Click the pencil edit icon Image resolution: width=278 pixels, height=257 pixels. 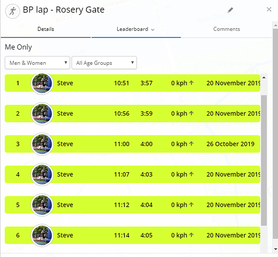click(x=230, y=10)
